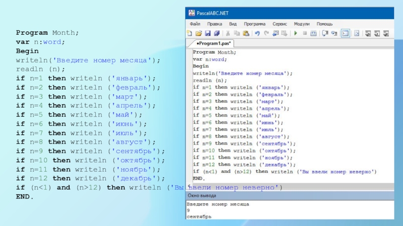The image size is (403, 226).
Task: Click the toolbar icon marked L
Action: point(377,33)
